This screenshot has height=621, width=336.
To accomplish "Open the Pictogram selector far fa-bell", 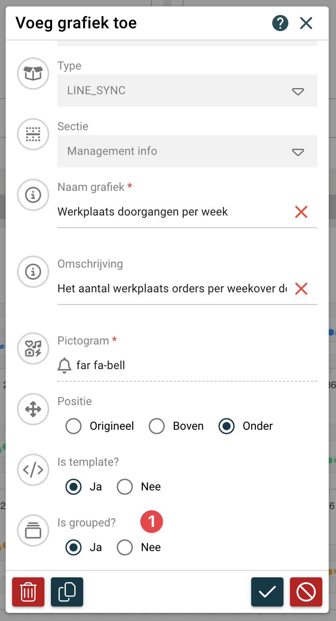I will [187, 365].
